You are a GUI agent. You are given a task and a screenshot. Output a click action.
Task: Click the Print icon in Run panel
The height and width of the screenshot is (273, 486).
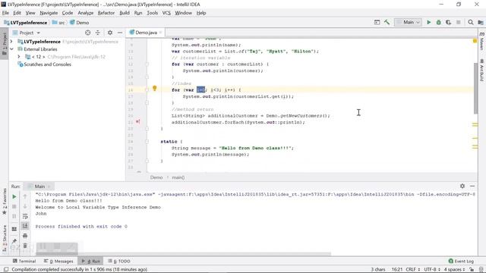(x=25, y=236)
